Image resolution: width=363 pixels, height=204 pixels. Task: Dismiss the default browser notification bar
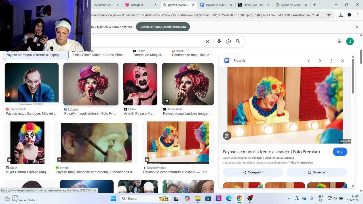point(357,27)
